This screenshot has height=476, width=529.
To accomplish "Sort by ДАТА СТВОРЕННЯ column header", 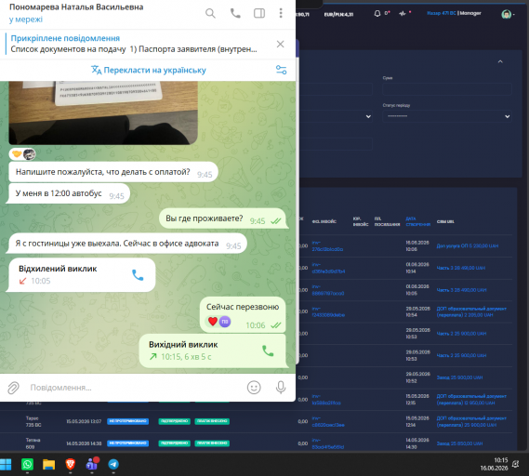I will [417, 221].
